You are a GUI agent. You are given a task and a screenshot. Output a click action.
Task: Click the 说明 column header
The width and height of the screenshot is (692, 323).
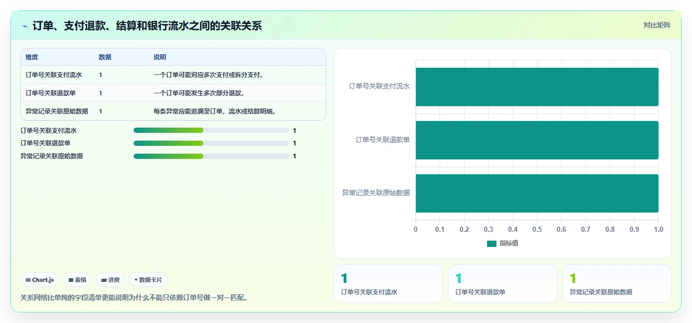(160, 57)
